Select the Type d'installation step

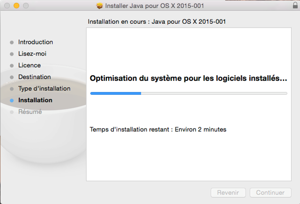[44, 89]
